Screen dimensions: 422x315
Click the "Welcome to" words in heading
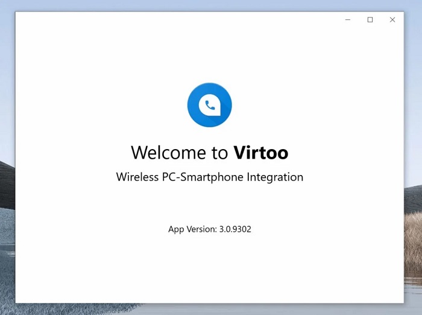pos(179,152)
